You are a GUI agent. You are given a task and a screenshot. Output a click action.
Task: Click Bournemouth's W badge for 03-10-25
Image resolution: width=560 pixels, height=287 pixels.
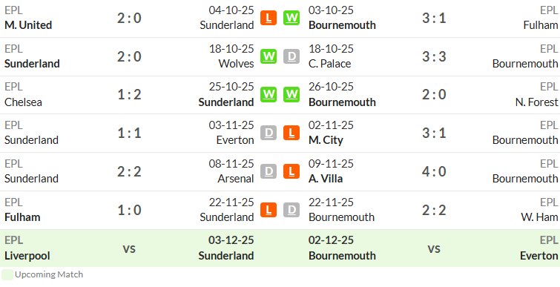291,18
